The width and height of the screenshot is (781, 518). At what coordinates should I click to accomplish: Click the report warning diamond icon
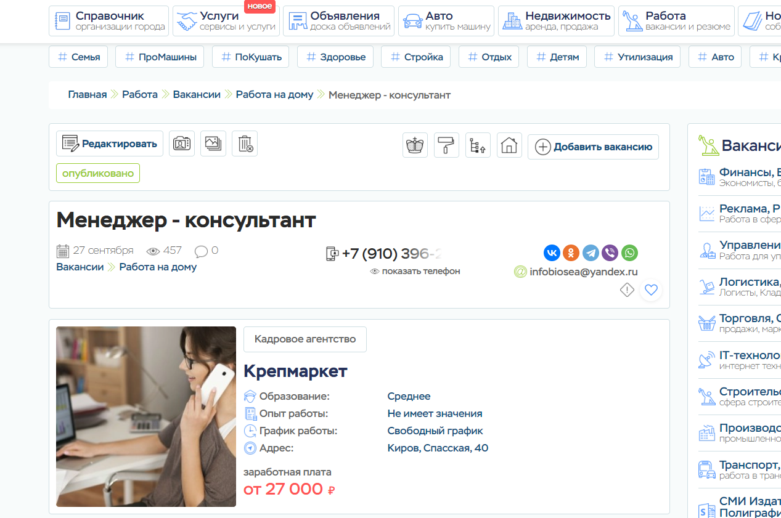pyautogui.click(x=627, y=289)
